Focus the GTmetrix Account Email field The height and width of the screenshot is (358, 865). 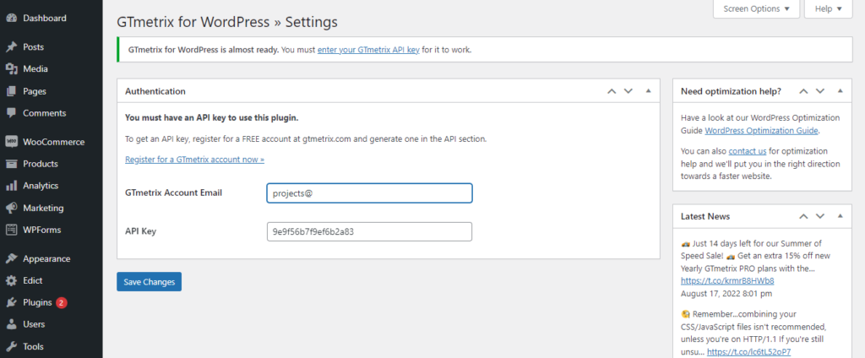point(370,193)
